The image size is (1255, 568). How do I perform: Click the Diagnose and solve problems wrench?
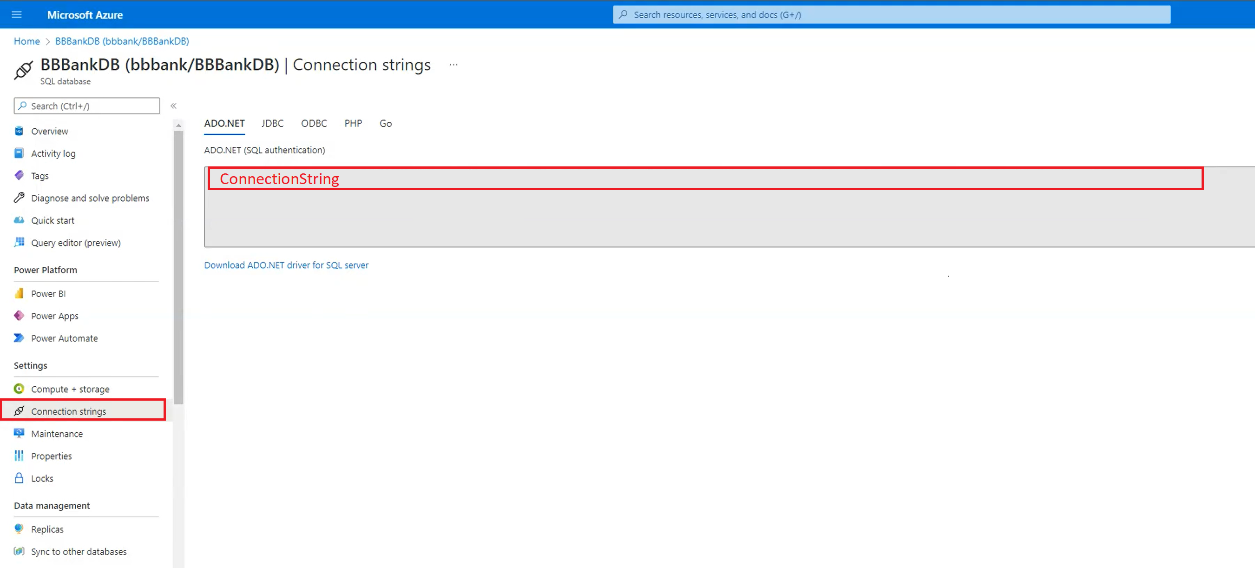point(19,198)
